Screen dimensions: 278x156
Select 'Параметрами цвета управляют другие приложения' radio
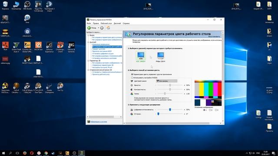click(x=132, y=75)
